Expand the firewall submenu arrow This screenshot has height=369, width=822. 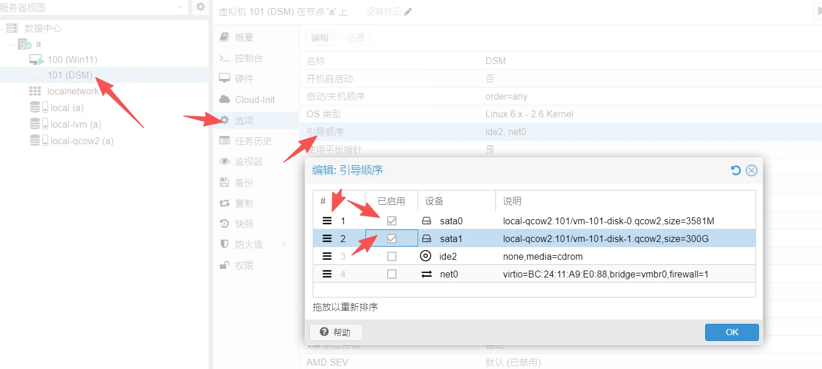[285, 245]
